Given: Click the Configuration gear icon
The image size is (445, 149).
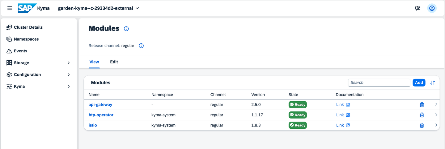Looking at the screenshot, I should [x=9, y=74].
